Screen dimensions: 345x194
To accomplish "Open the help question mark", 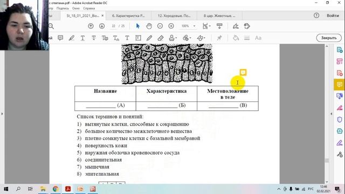I will 316,16.
